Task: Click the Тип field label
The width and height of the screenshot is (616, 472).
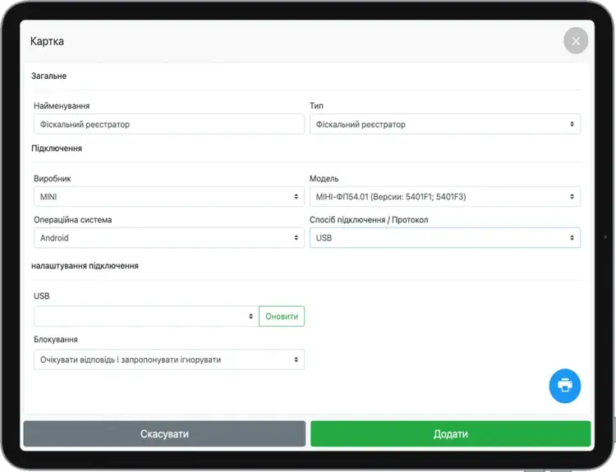Action: click(316, 106)
